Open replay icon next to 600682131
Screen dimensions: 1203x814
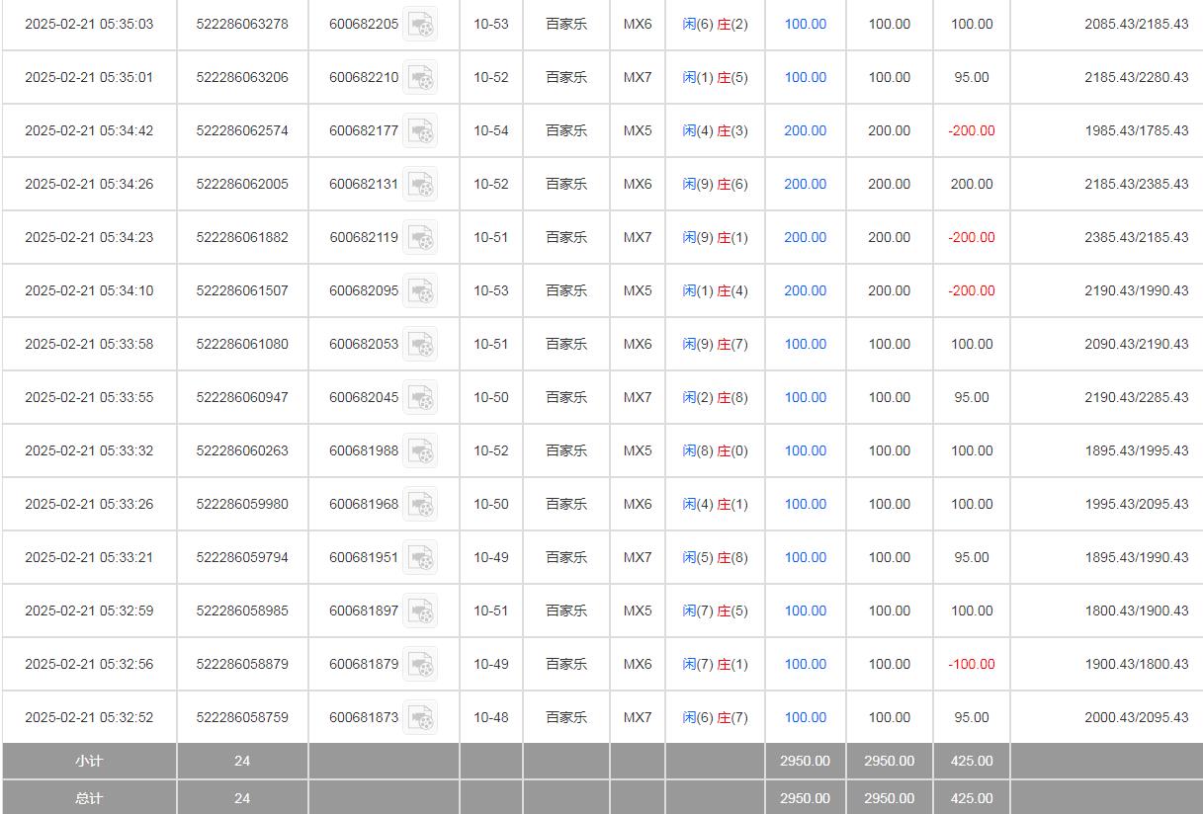pyautogui.click(x=420, y=184)
